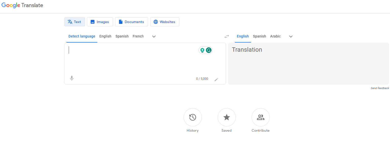Open the Websites translation mode
The height and width of the screenshot is (154, 390).
(165, 22)
